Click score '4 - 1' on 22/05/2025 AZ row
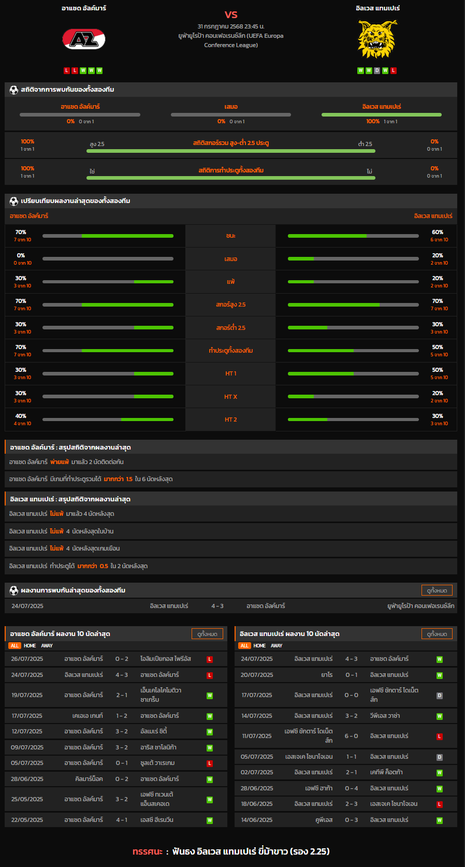Image resolution: width=465 pixels, height=867 pixels. point(122,820)
